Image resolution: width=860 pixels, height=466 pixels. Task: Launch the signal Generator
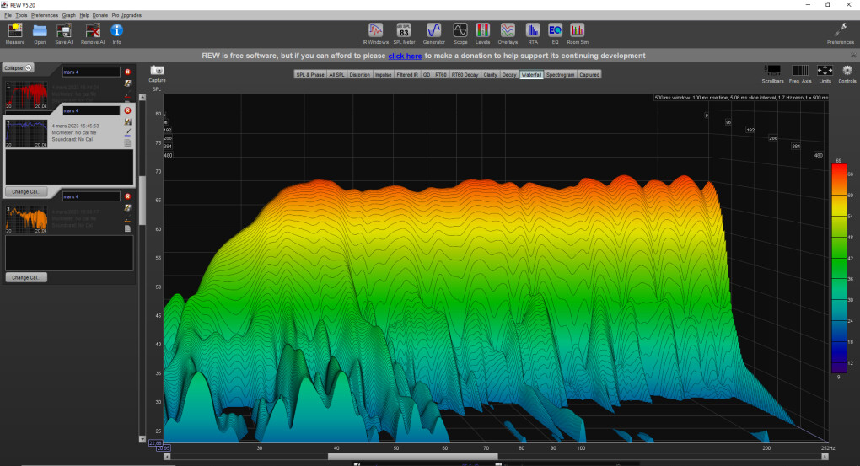(433, 30)
